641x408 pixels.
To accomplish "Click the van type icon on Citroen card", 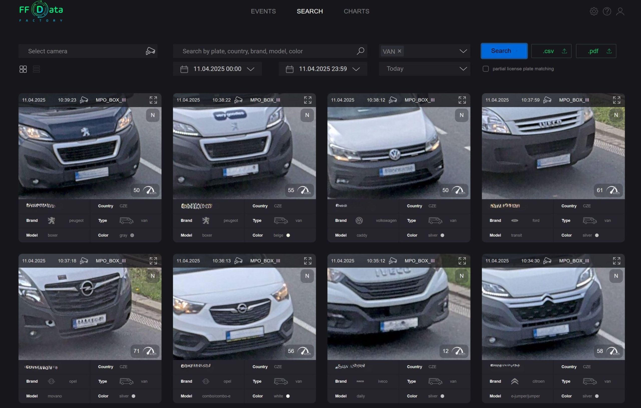I will 590,381.
